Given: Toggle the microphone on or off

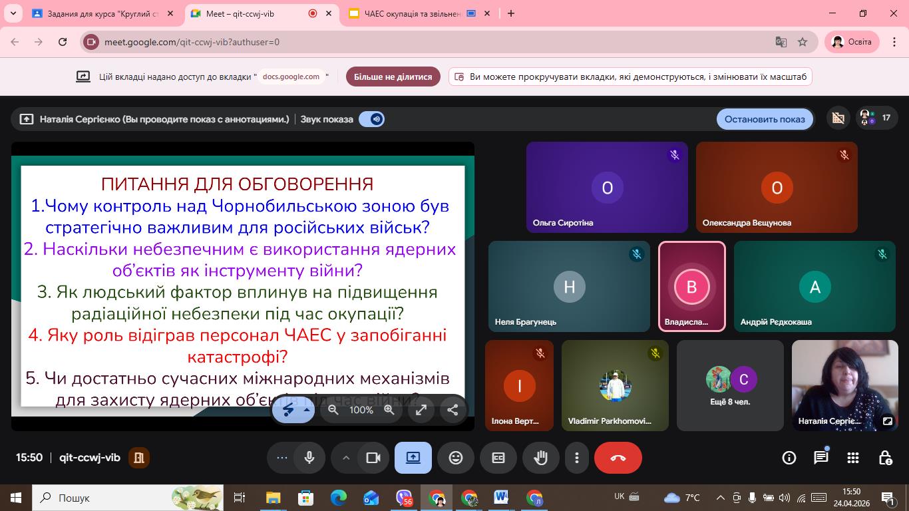Looking at the screenshot, I should [x=309, y=458].
